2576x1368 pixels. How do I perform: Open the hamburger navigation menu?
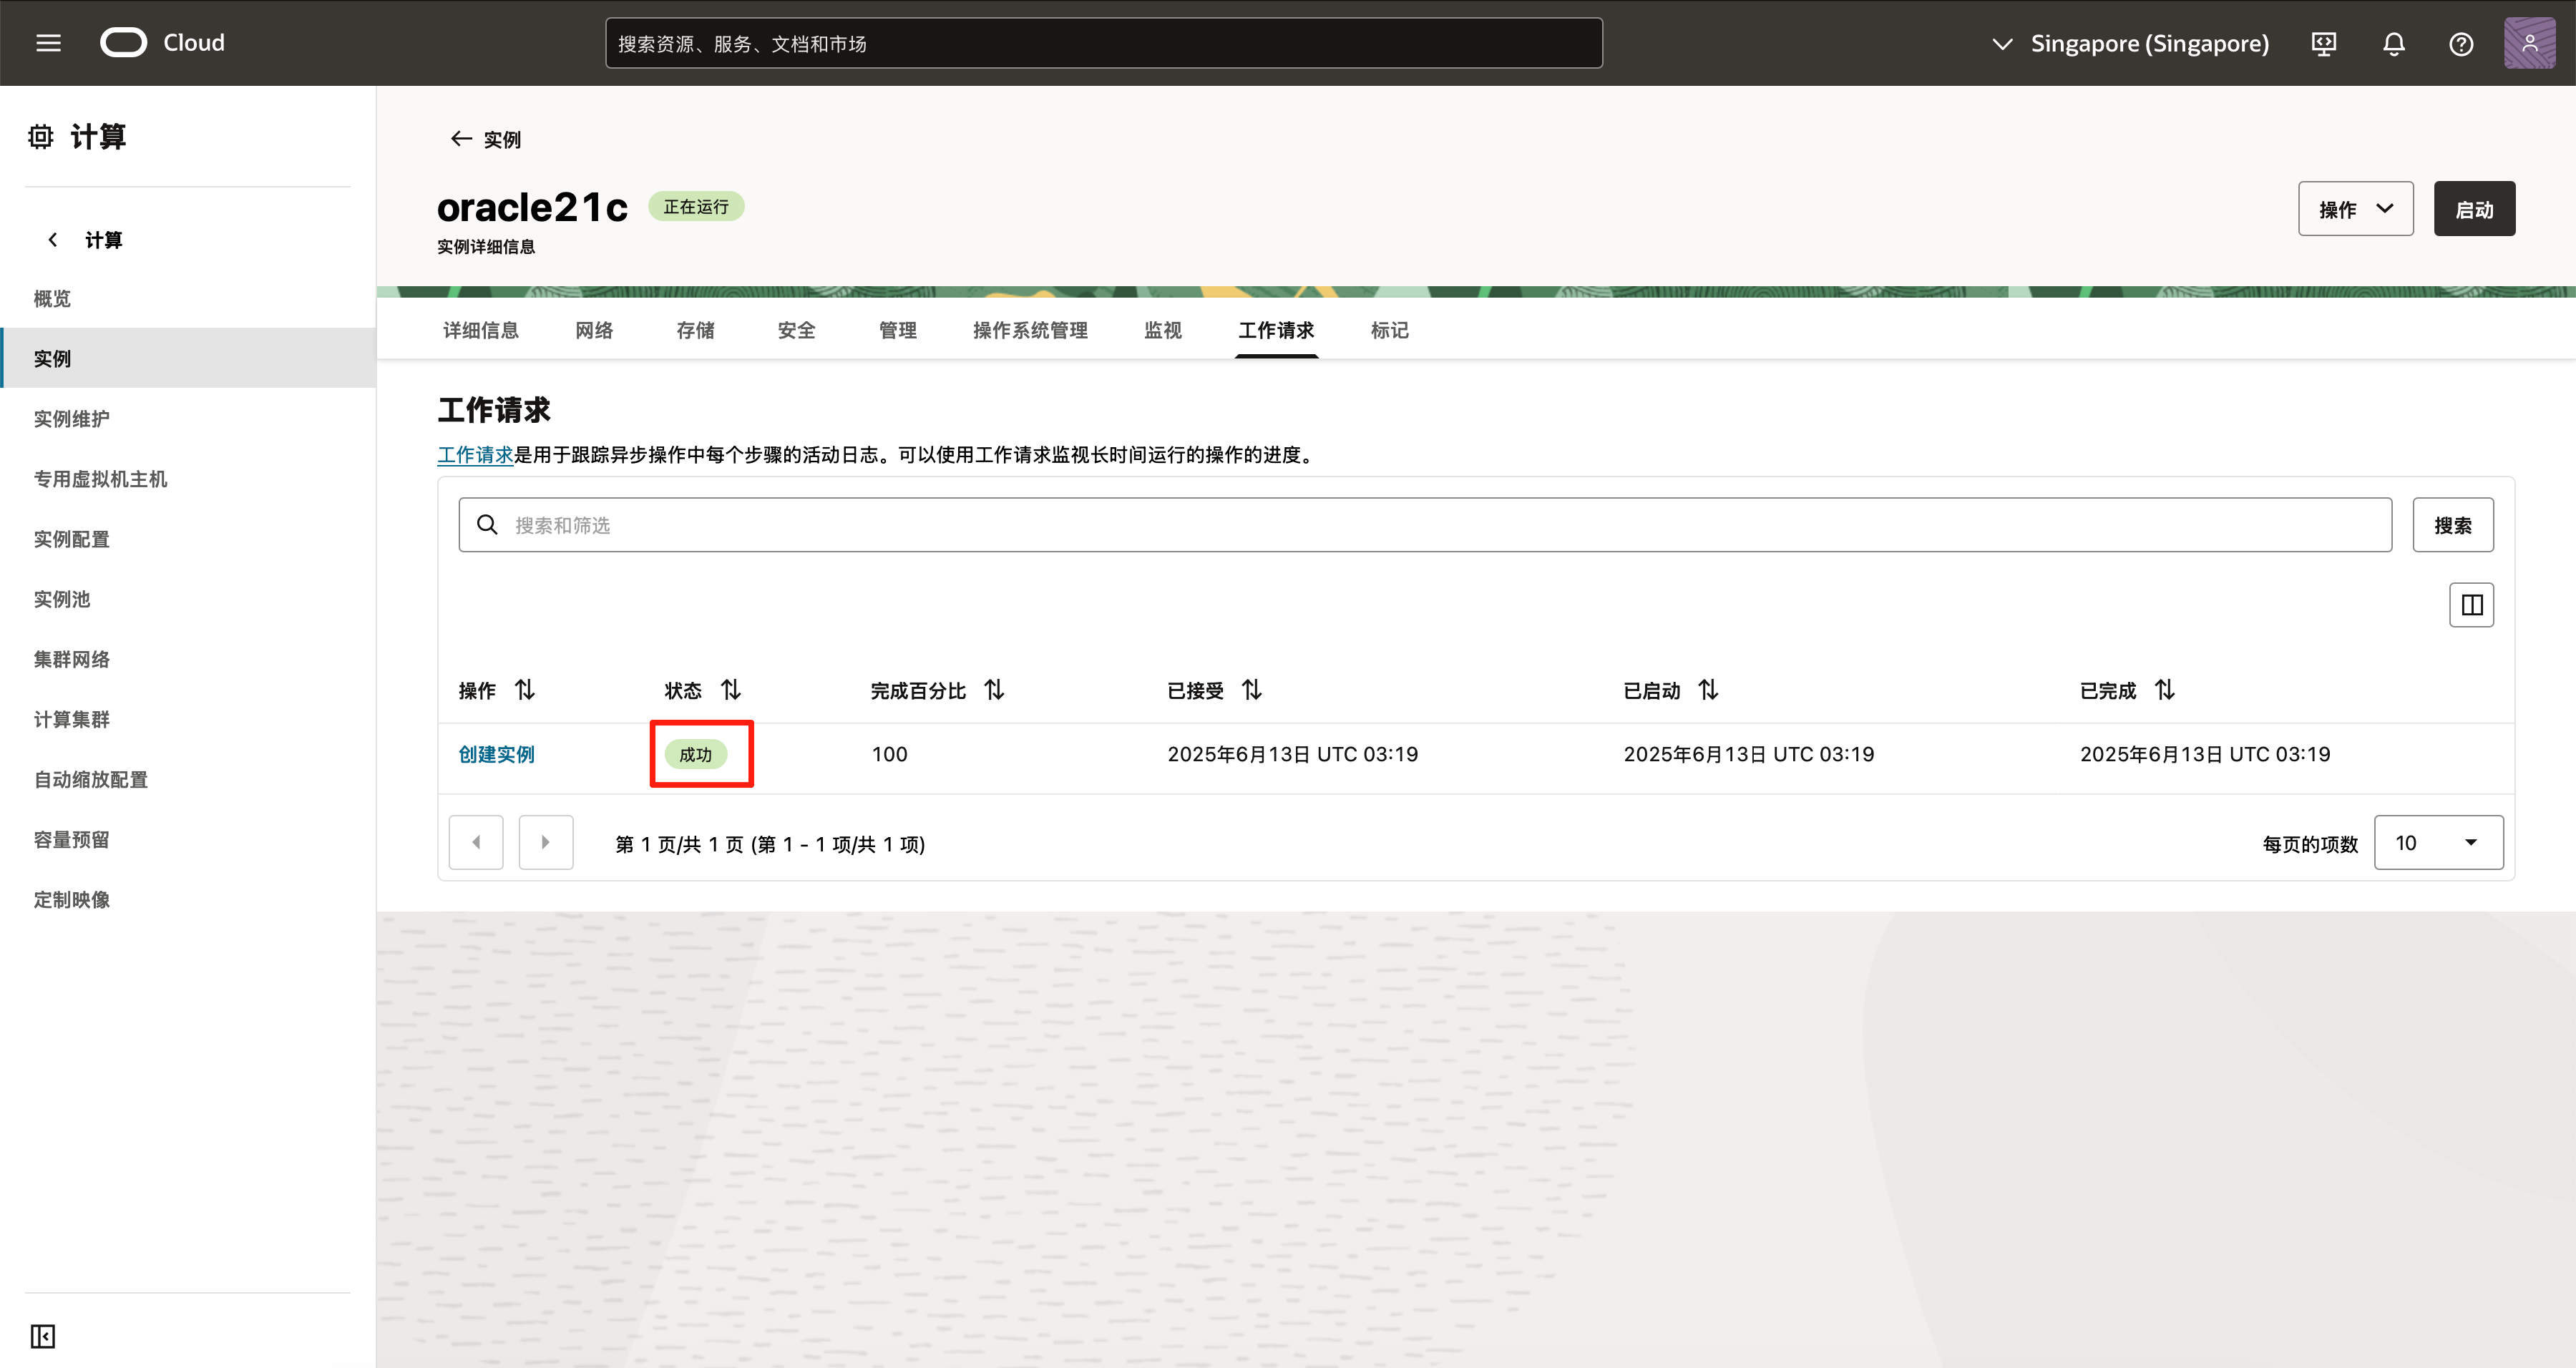point(48,43)
